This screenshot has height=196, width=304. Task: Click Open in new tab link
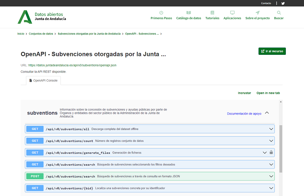point(268,93)
